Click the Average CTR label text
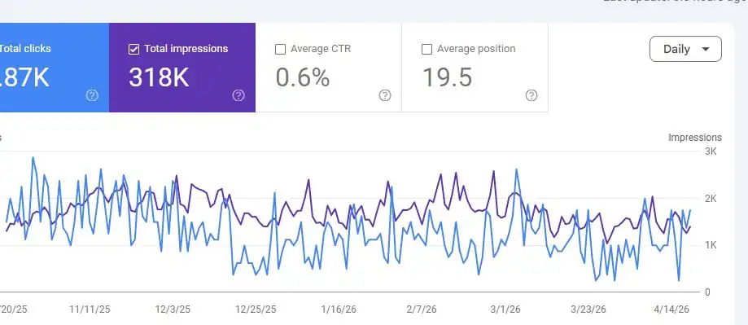Image resolution: width=748 pixels, height=325 pixels. 321,49
